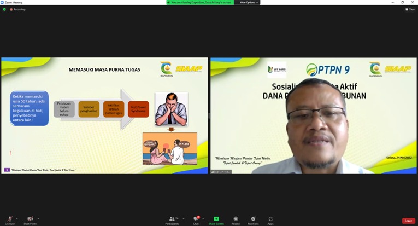Screen dimensions: 418x226
Task: Select the speaker's video tile
Action: (314, 115)
